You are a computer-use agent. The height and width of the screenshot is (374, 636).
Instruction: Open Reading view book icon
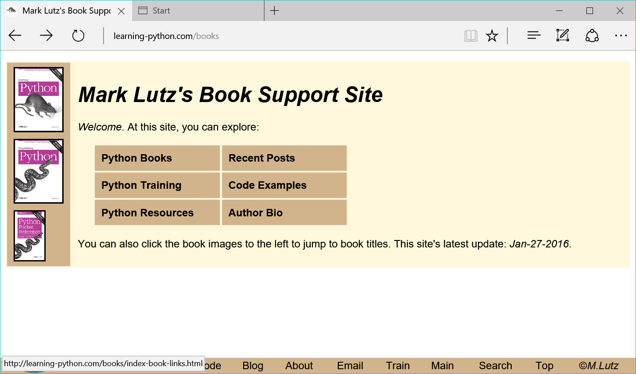tap(471, 35)
